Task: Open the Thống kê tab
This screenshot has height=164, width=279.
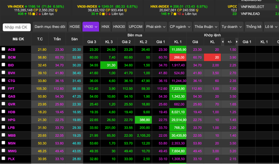Action: [253, 27]
